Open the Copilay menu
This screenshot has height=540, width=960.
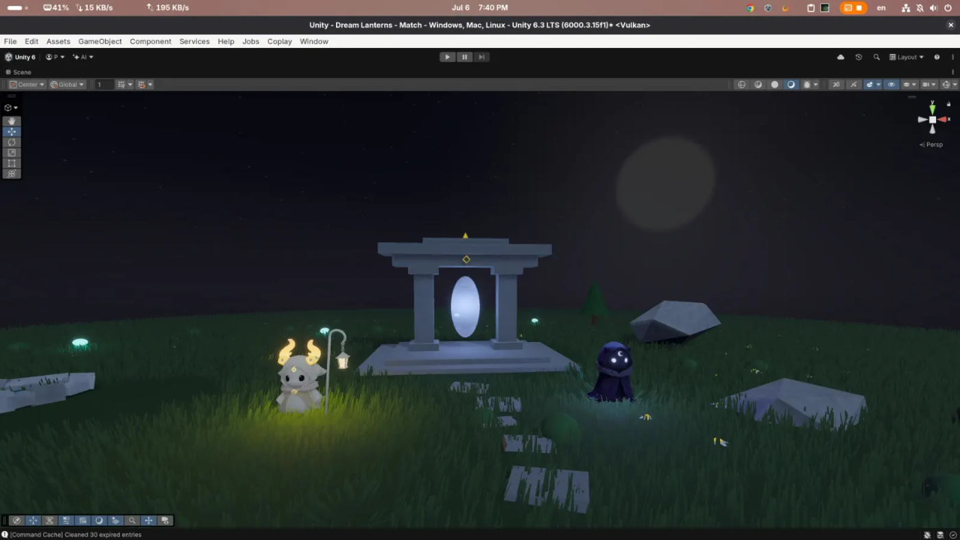tap(280, 41)
